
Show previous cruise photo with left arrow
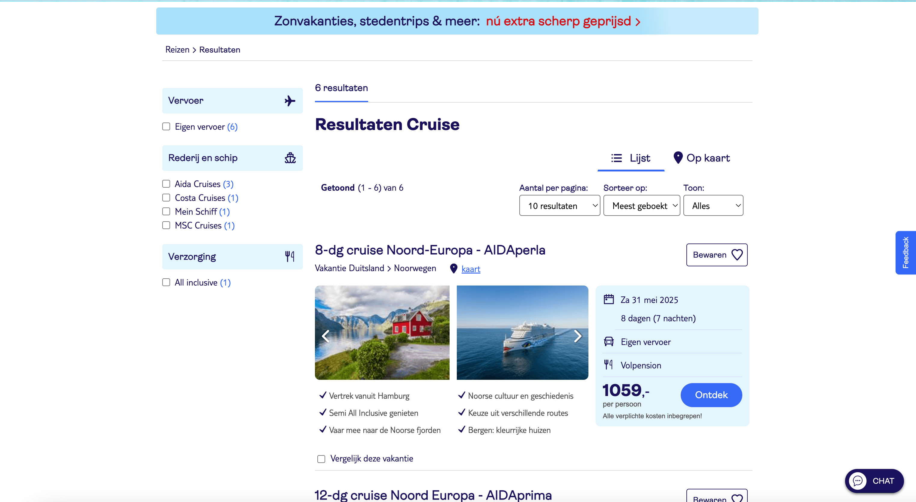pos(325,336)
